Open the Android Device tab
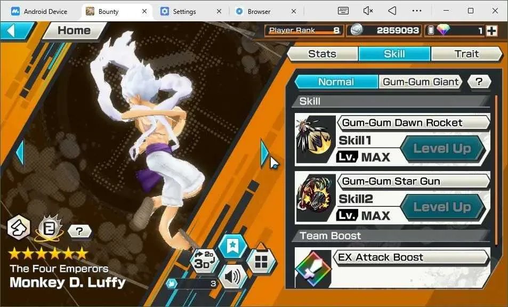 [x=39, y=12]
